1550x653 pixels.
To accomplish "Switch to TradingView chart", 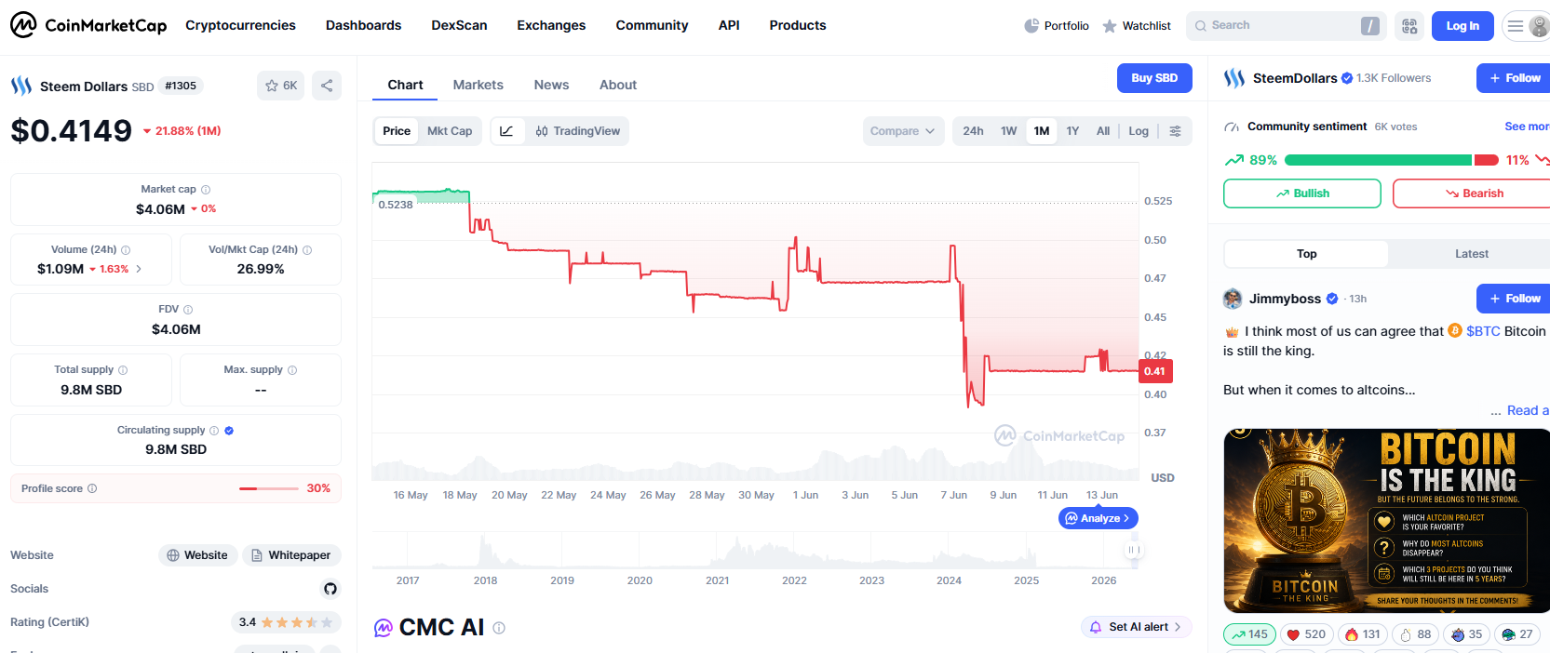I will point(578,131).
